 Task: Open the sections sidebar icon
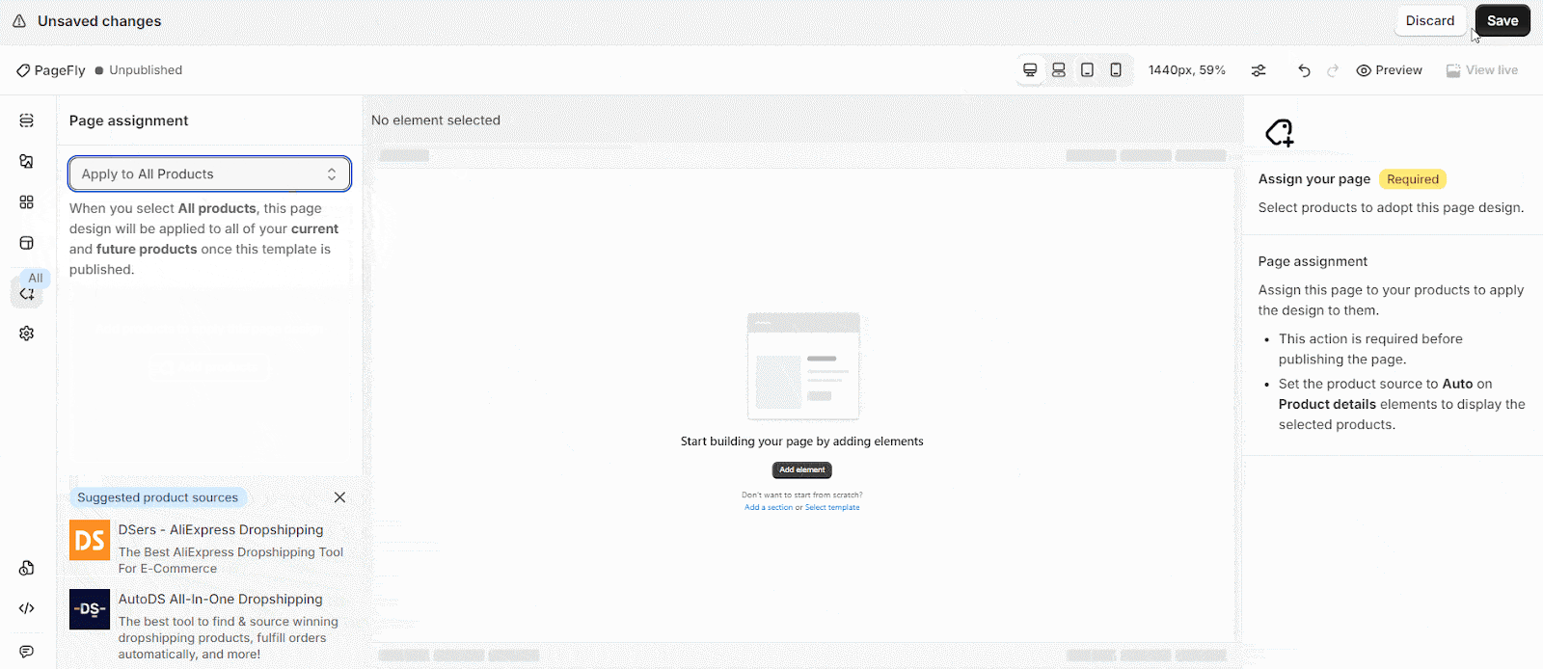27,243
